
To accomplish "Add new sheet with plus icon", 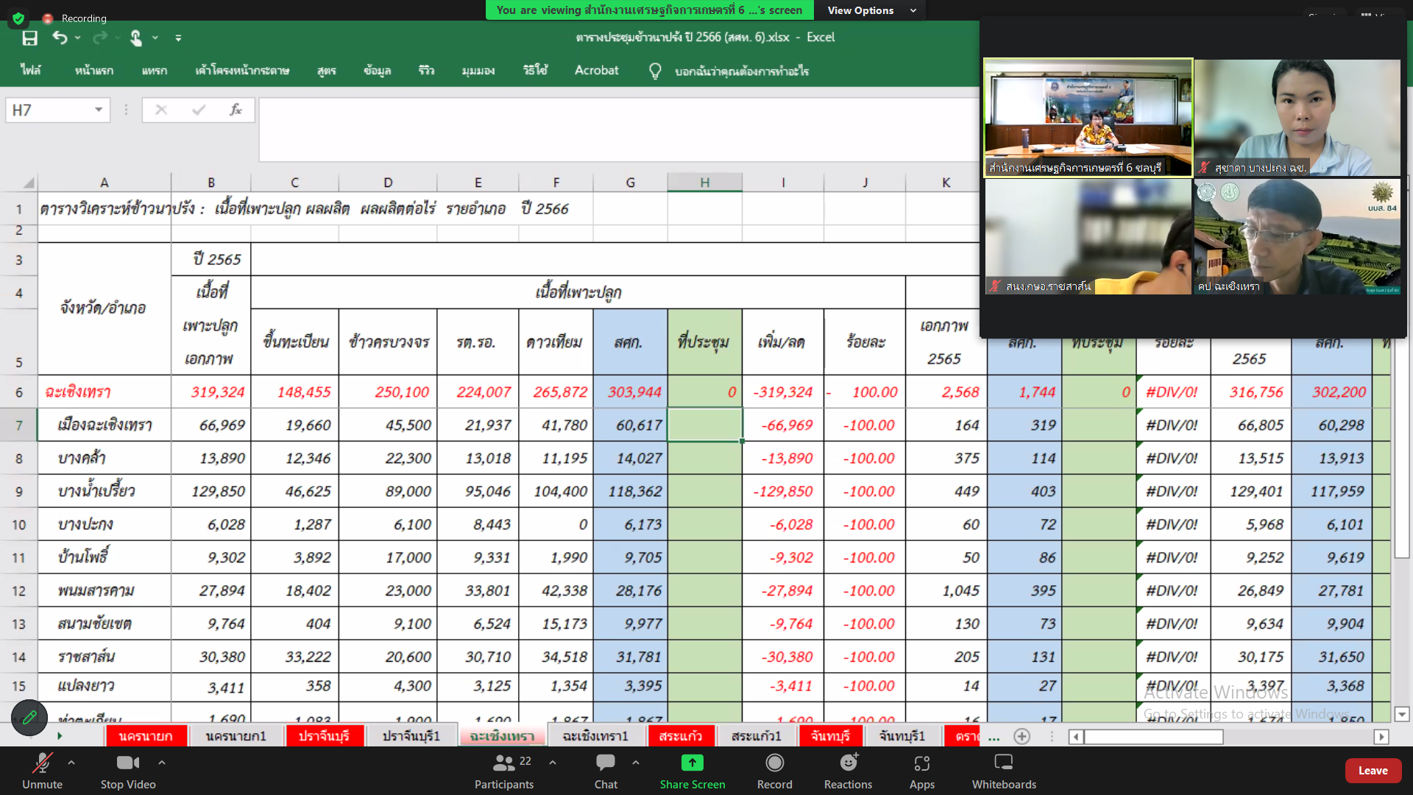I will 1021,736.
